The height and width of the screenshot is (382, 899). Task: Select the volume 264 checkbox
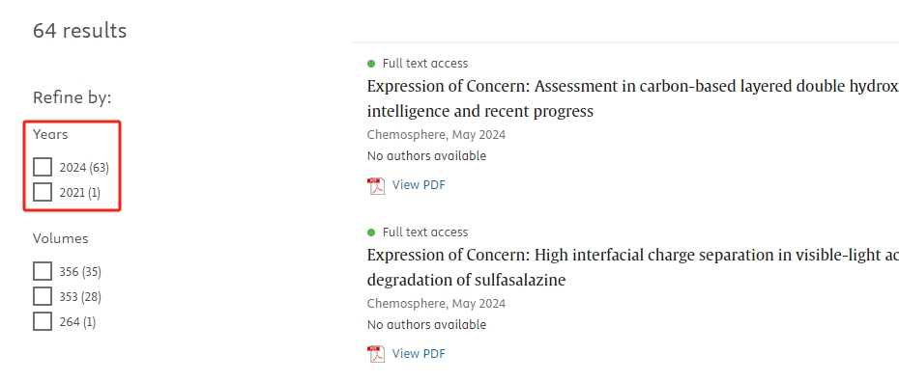[x=43, y=321]
